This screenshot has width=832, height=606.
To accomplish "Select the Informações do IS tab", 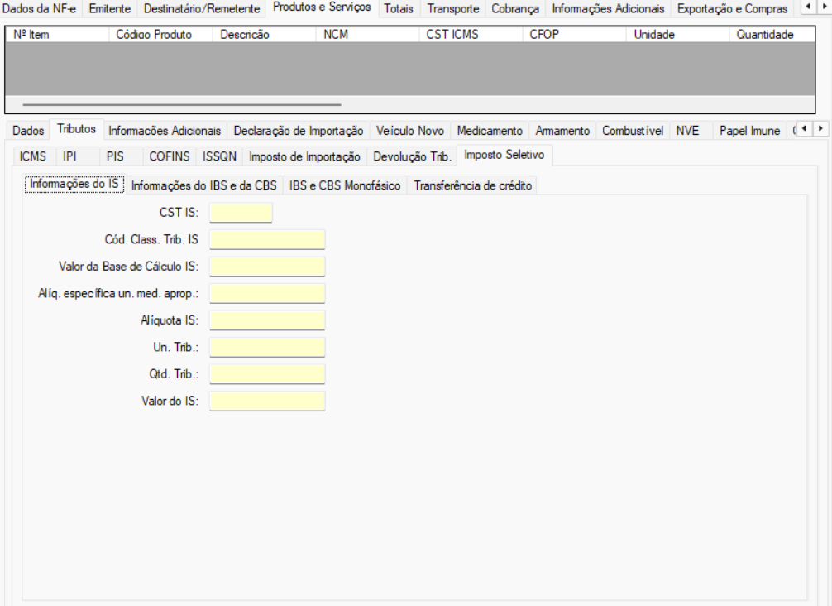I will coord(74,184).
